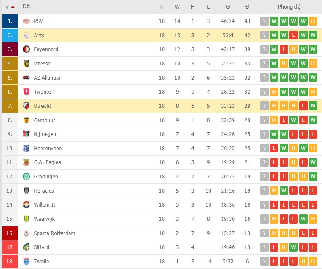
Task: Open the Sparta Rotterdam team link
Action: coord(54,233)
